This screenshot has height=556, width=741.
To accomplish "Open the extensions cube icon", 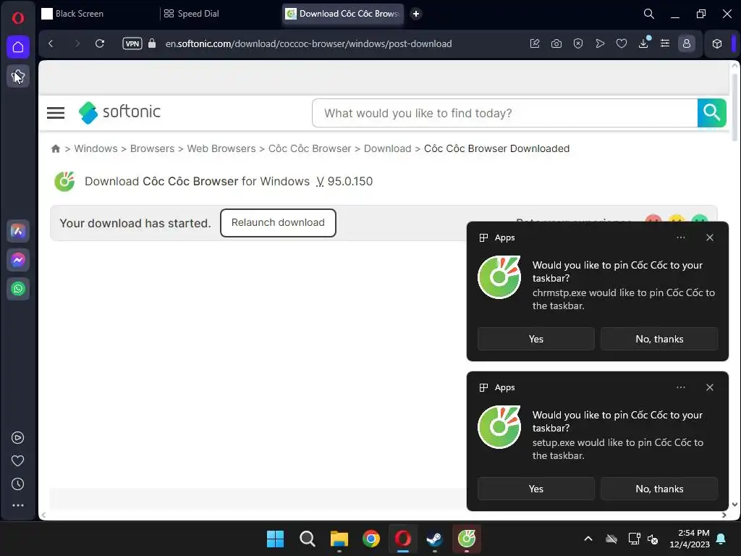I will pyautogui.click(x=717, y=43).
